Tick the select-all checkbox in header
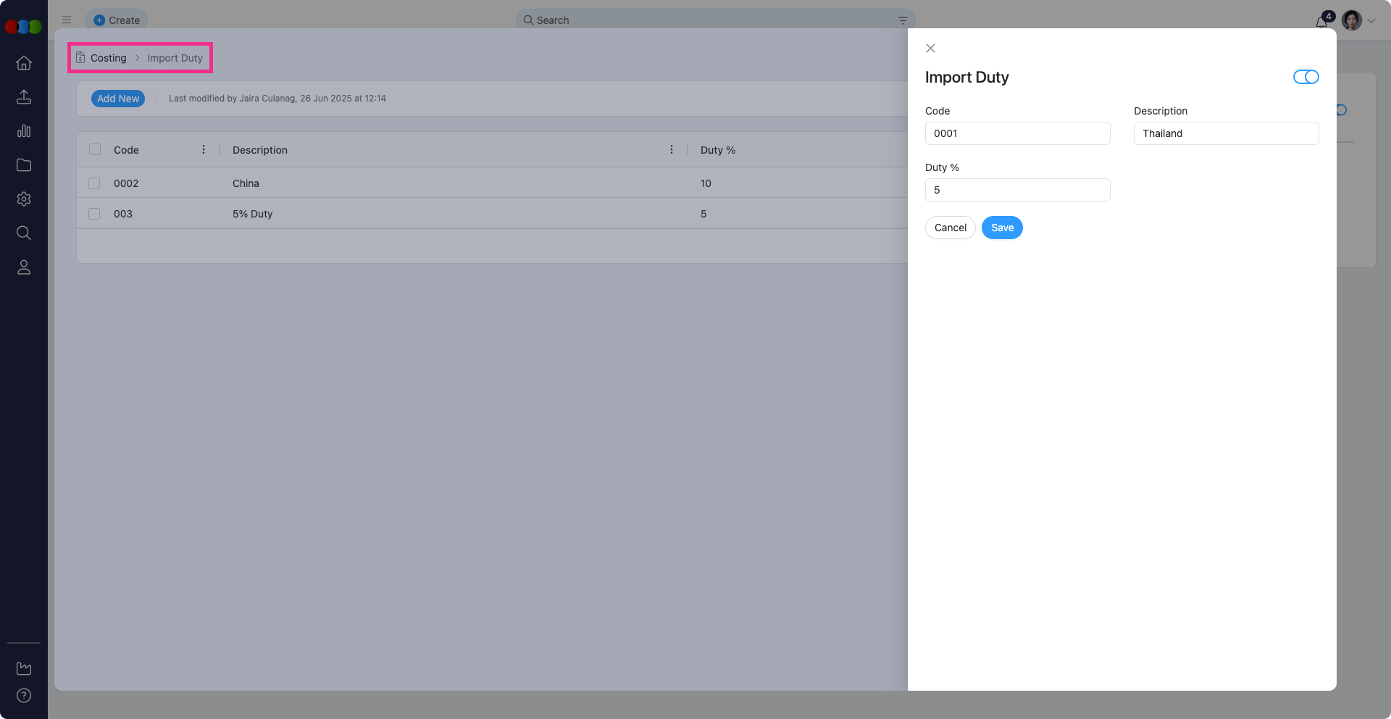Viewport: 1391px width, 719px height. point(95,149)
